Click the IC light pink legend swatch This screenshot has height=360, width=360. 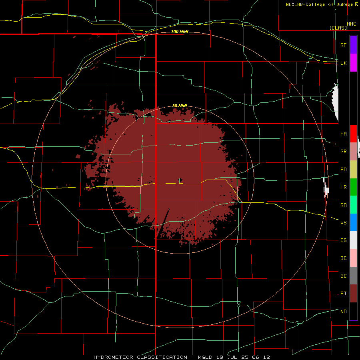(x=353, y=258)
